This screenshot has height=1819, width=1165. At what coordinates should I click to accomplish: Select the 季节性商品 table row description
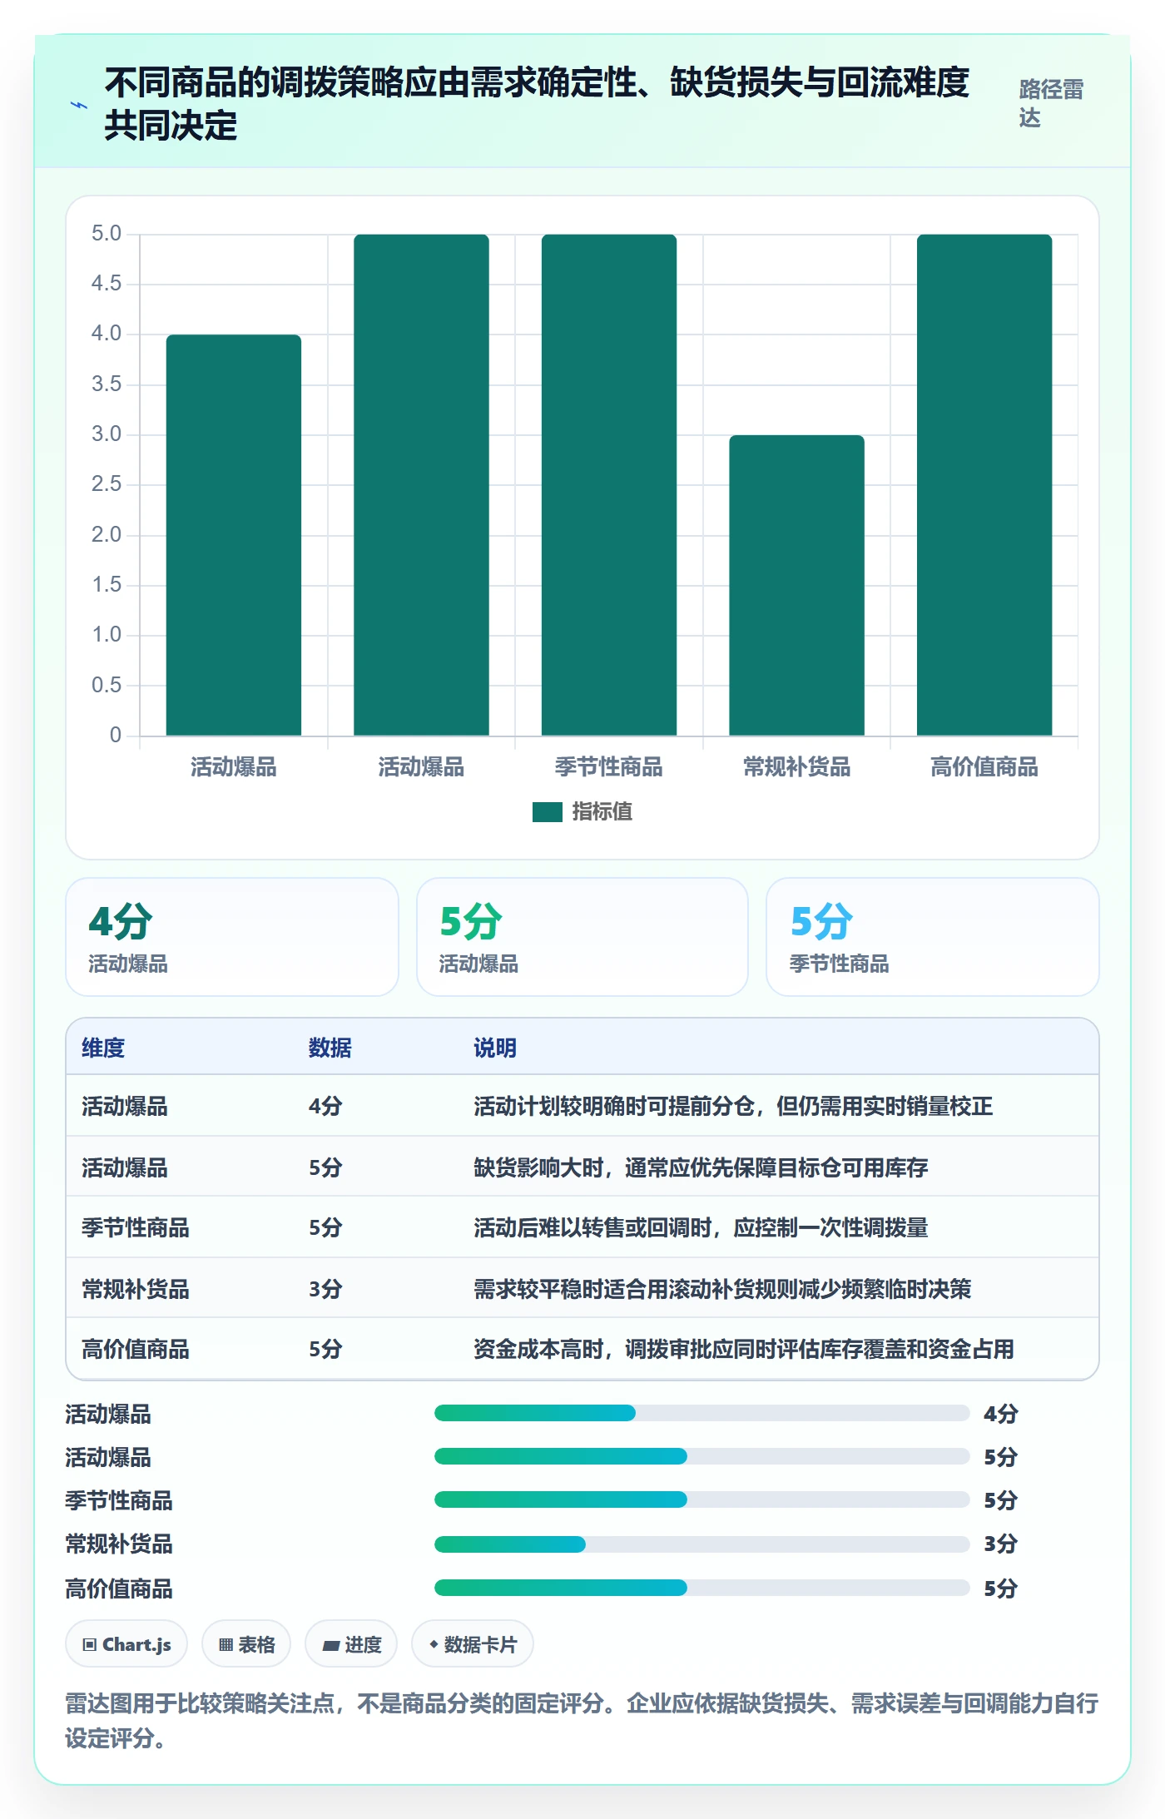coord(701,1228)
